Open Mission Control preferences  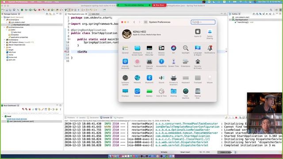click(x=161, y=50)
